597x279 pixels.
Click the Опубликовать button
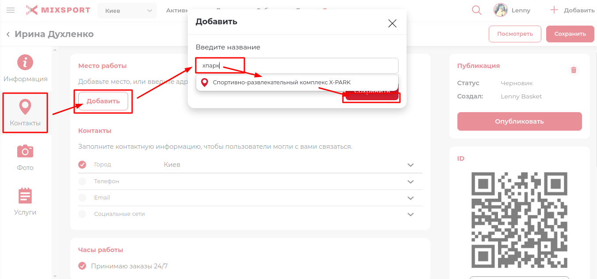(519, 121)
